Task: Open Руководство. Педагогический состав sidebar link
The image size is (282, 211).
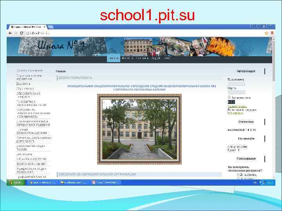Action: coord(31,103)
